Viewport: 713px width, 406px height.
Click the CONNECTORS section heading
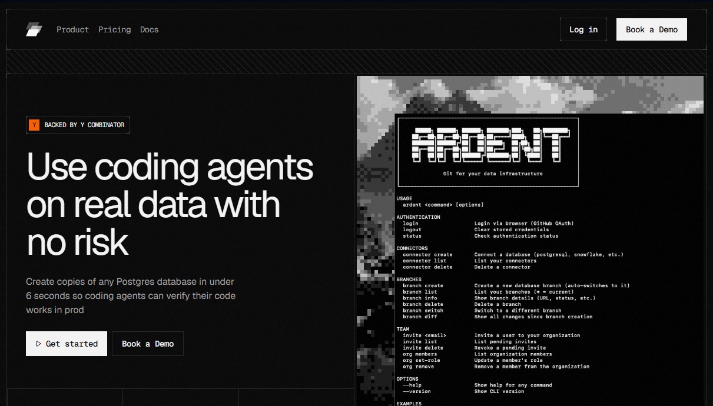pyautogui.click(x=412, y=248)
